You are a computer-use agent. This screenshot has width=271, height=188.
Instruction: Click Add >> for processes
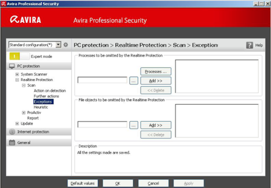(x=156, y=81)
